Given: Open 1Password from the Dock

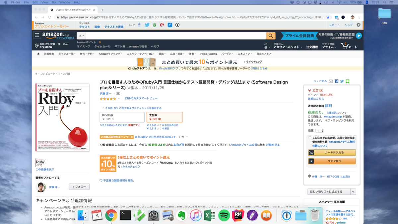Looking at the screenshot, I should tap(287, 216).
